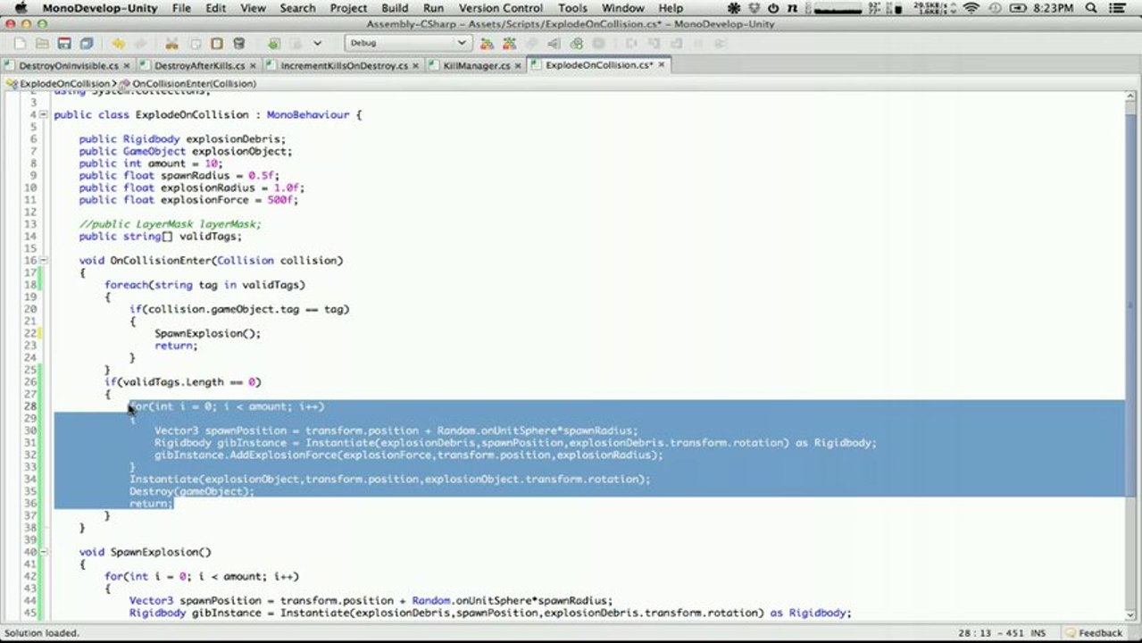The image size is (1142, 643).
Task: Undo with the yellow back arrow icon
Action: tap(118, 43)
